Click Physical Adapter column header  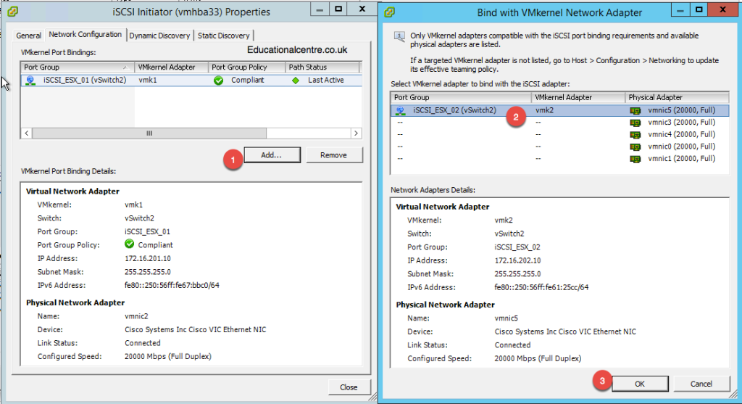677,98
